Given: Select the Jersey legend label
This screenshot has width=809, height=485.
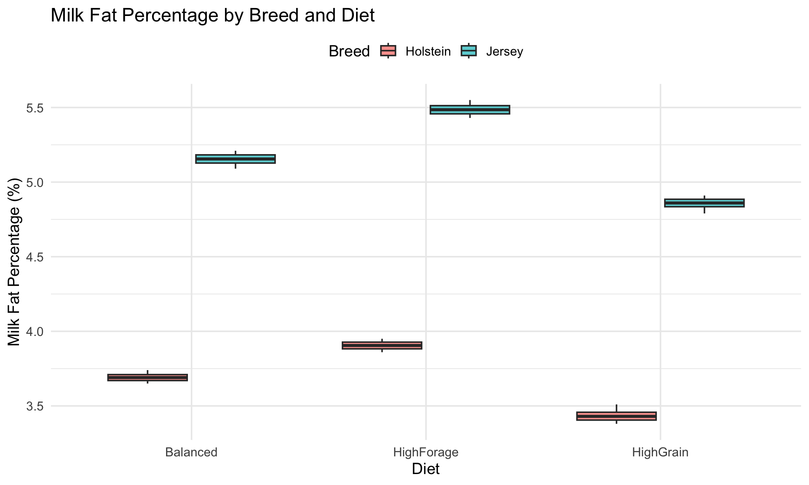Looking at the screenshot, I should pyautogui.click(x=504, y=51).
